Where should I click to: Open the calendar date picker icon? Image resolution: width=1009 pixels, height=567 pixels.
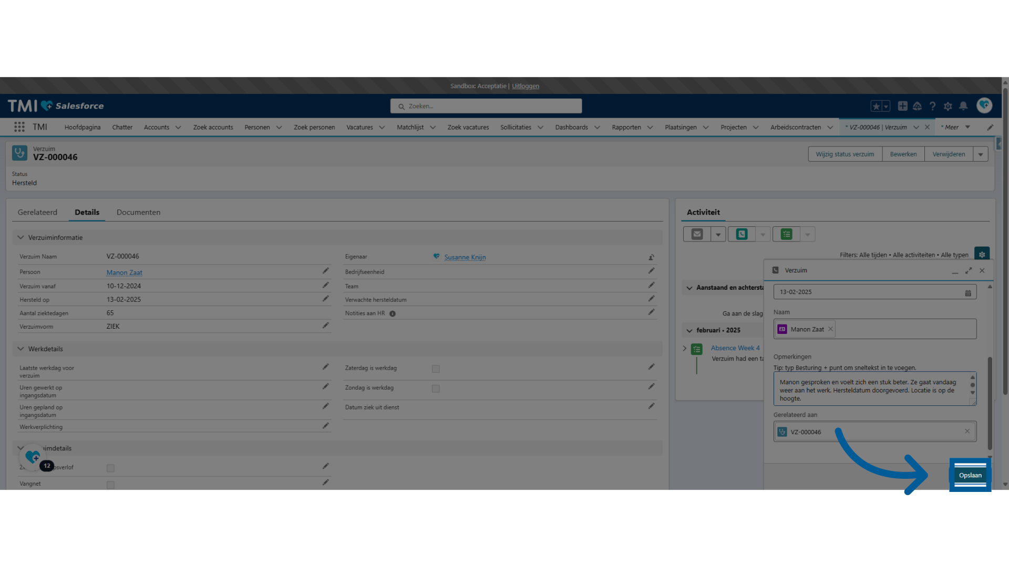click(968, 293)
